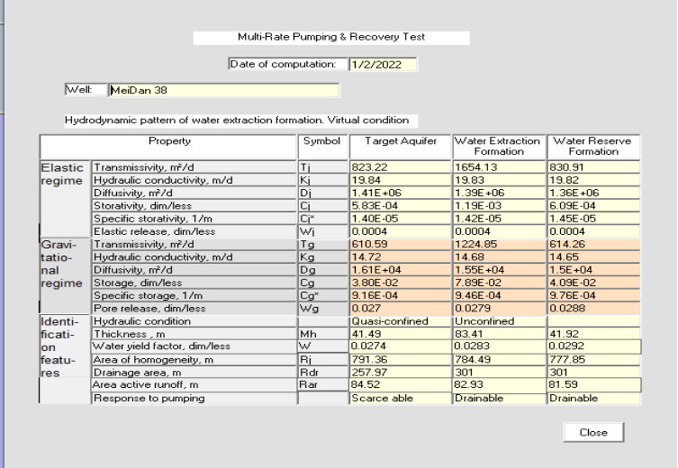
Task: Click the Multi-Rate Pumping & Recovery Test title
Action: (x=331, y=37)
